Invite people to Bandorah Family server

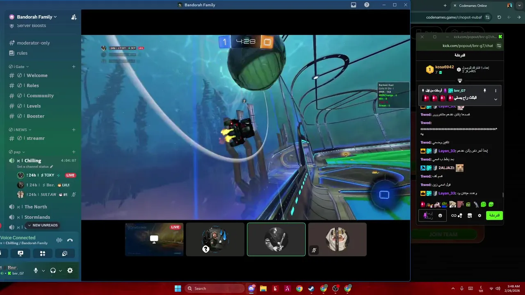coord(74,17)
